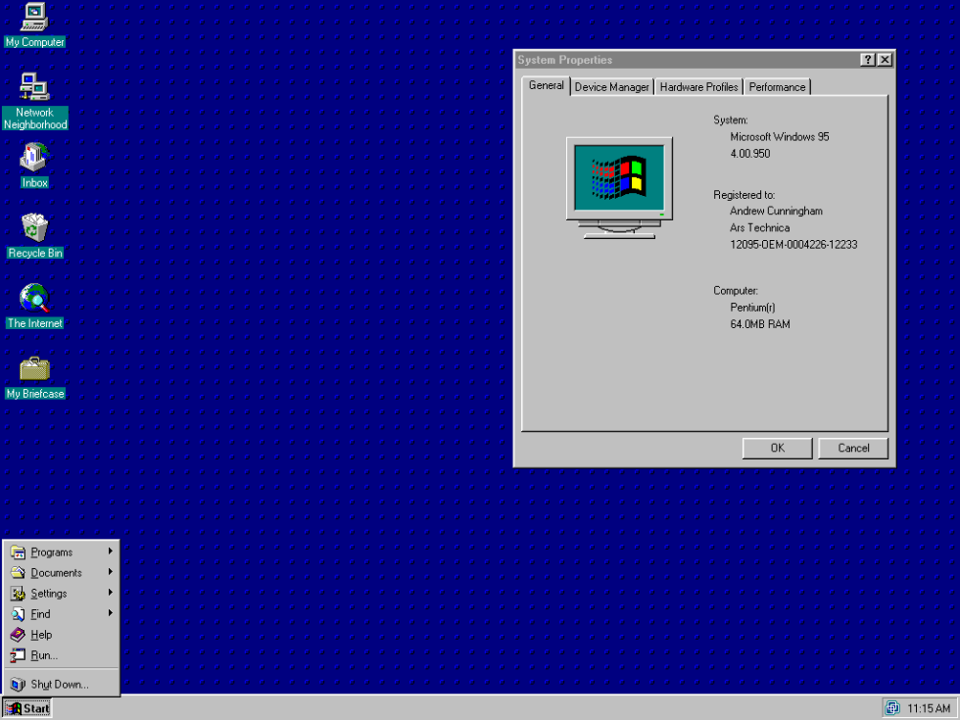Viewport: 960px width, 720px height.
Task: Click the help question mark button
Action: point(868,59)
